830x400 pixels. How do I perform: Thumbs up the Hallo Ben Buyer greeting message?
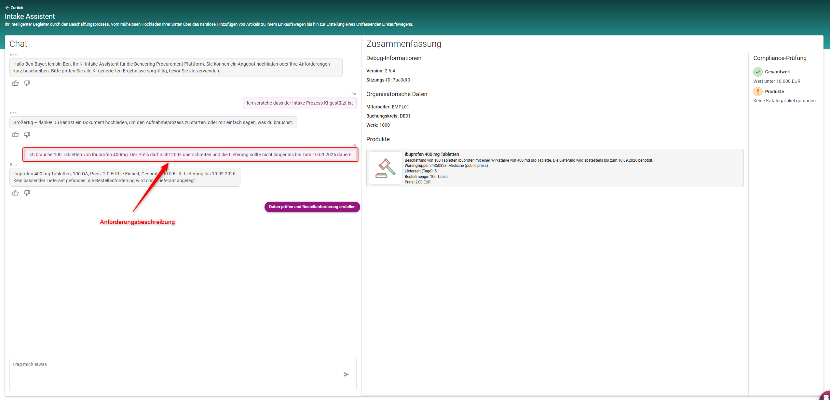pyautogui.click(x=15, y=83)
